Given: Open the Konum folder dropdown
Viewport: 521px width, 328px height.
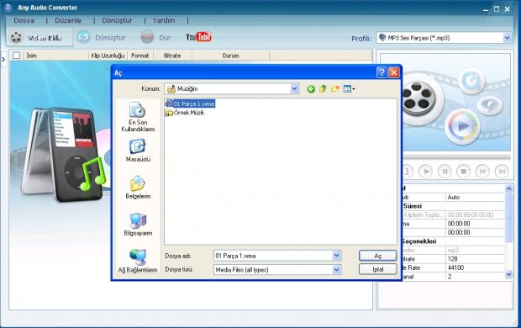Looking at the screenshot, I should [294, 89].
